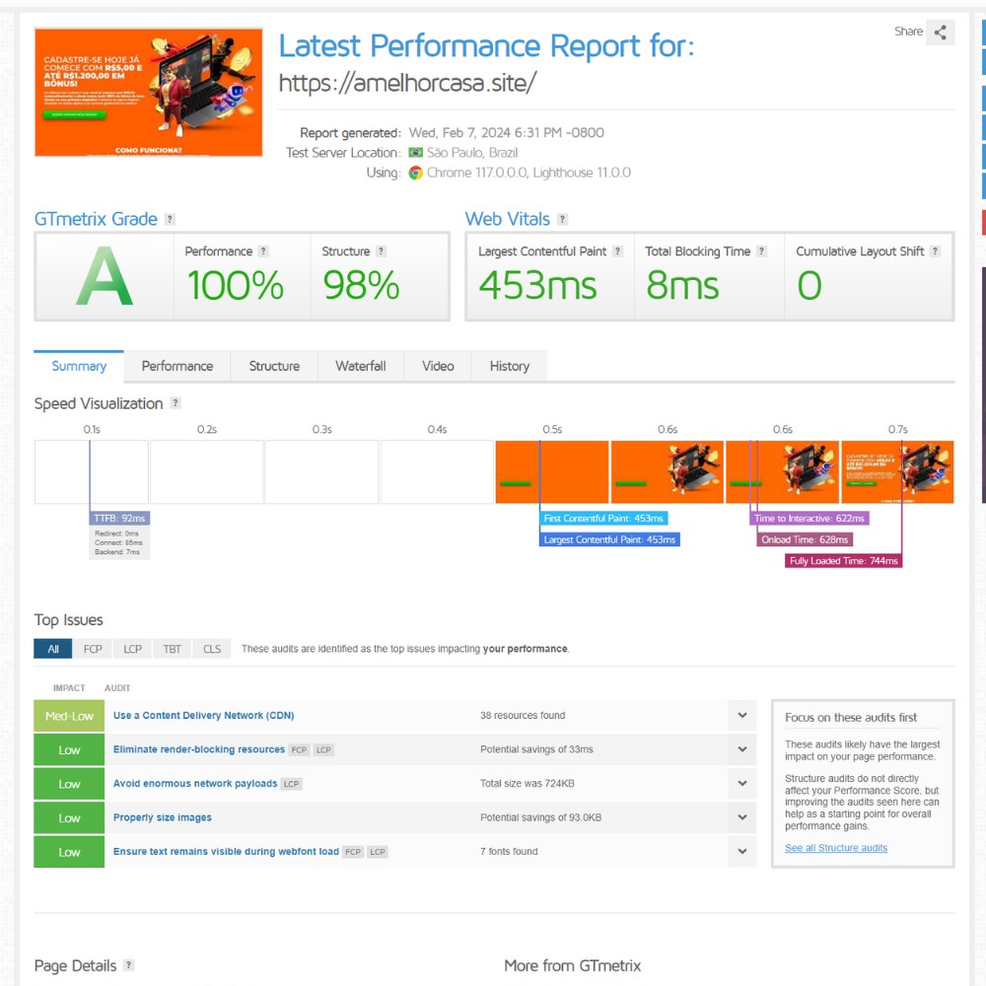
Task: Click Low impact badge for render-blocking resources
Action: click(69, 749)
